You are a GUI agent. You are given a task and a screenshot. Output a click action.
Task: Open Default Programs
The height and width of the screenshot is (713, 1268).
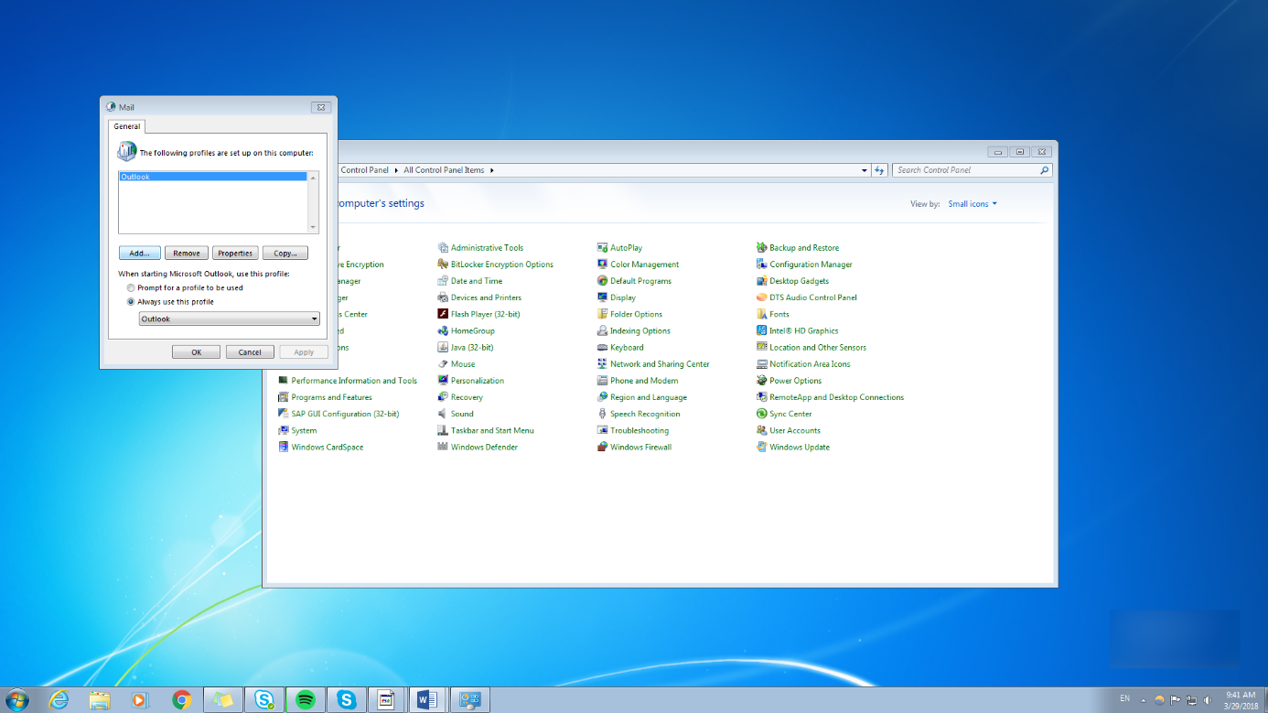click(x=634, y=281)
